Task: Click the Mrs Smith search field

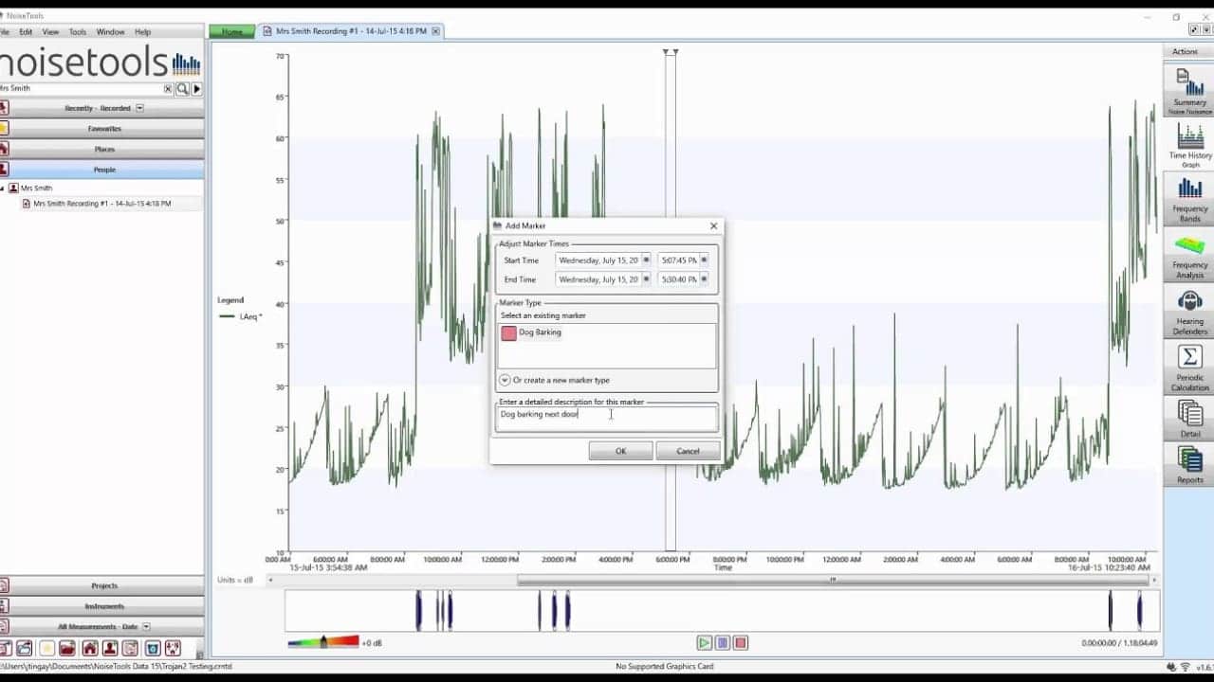Action: 81,88
